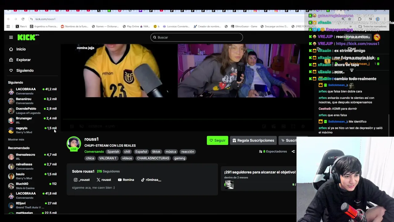This screenshot has width=394, height=222.
Task: Select the chica tag
Action: coord(90,158)
